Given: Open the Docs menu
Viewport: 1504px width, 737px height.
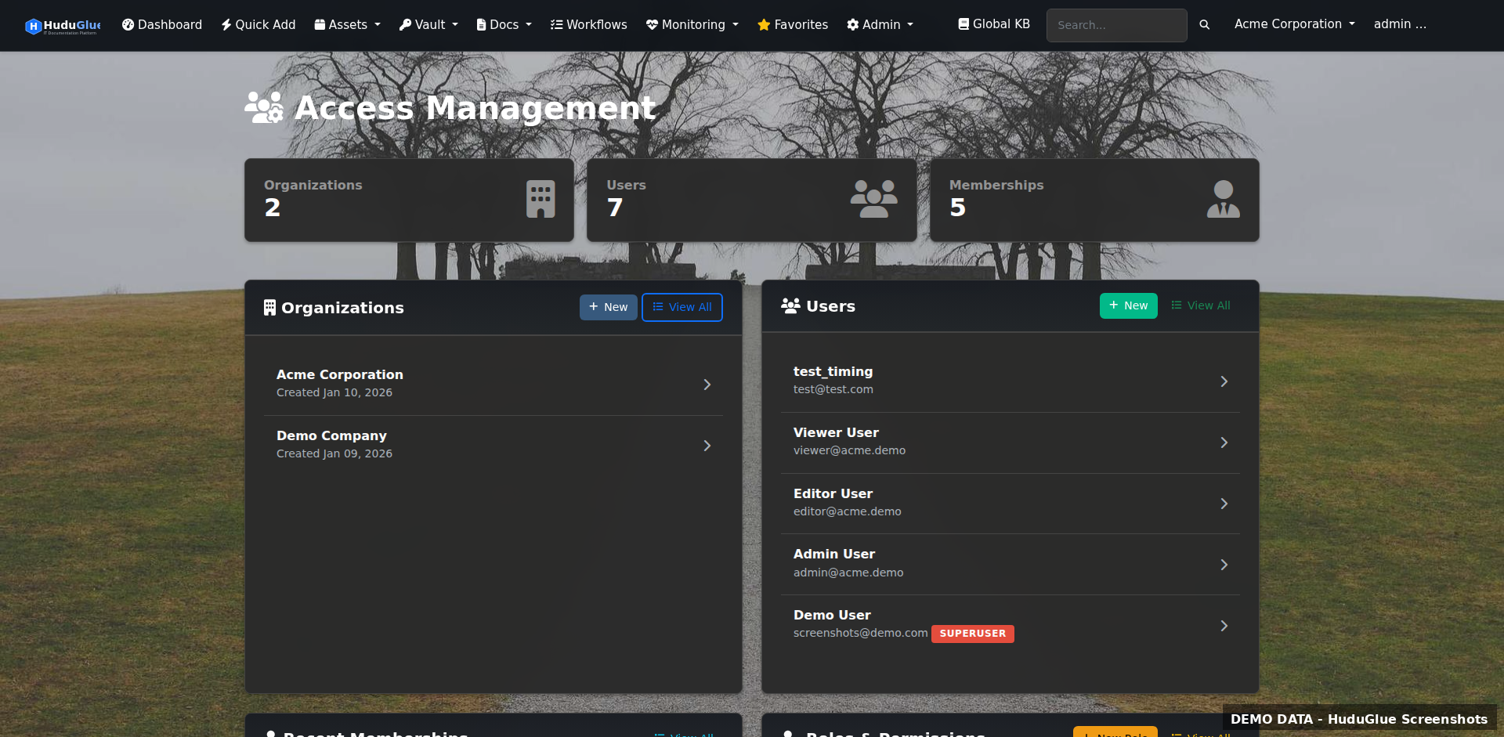Looking at the screenshot, I should [x=503, y=24].
